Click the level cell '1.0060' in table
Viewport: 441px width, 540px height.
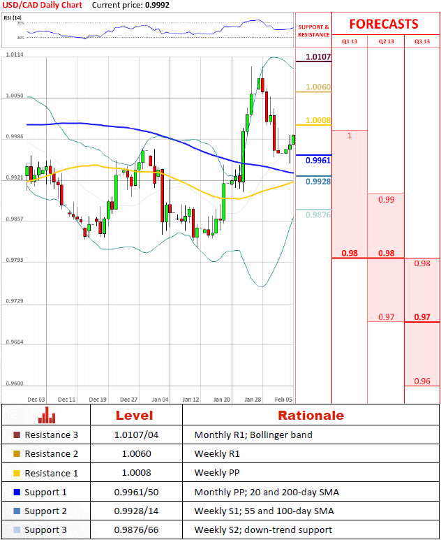tap(136, 454)
